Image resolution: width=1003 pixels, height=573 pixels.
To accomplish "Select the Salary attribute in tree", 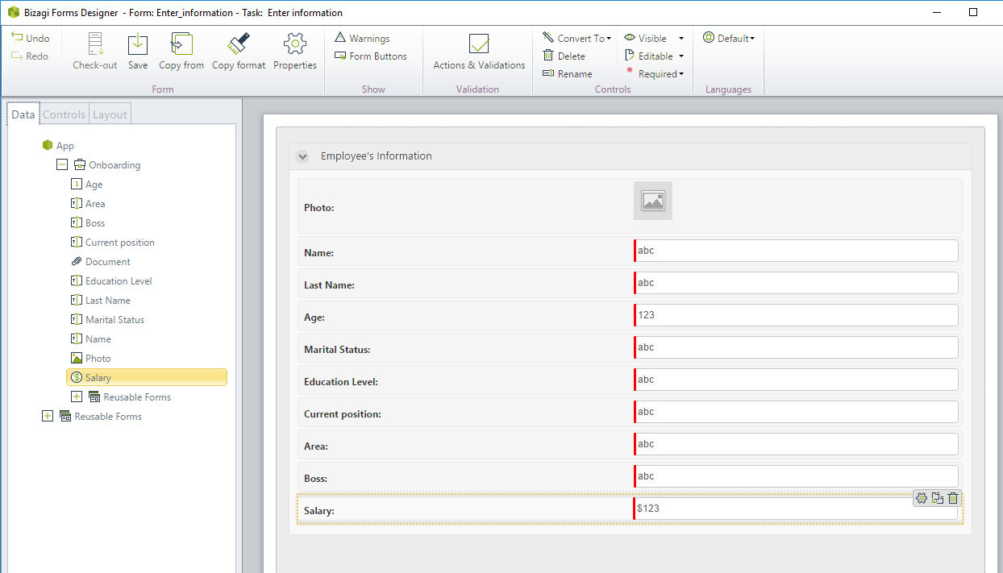I will click(146, 377).
